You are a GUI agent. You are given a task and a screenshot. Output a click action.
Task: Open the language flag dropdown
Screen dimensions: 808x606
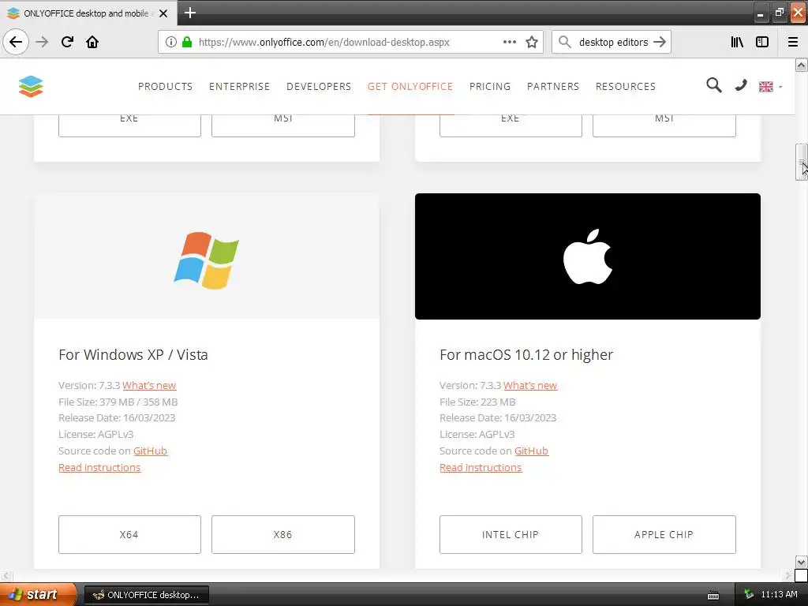770,87
